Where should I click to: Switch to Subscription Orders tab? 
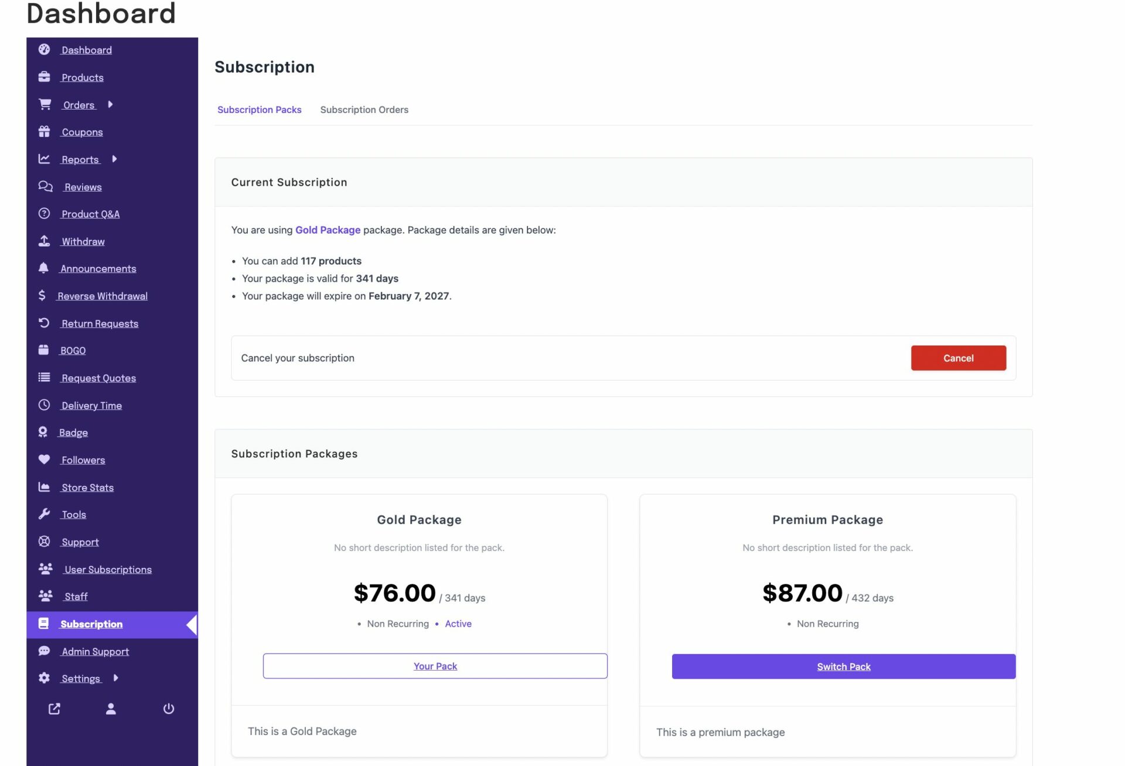point(364,110)
